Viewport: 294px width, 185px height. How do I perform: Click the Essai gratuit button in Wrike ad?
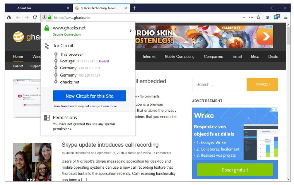235,170
